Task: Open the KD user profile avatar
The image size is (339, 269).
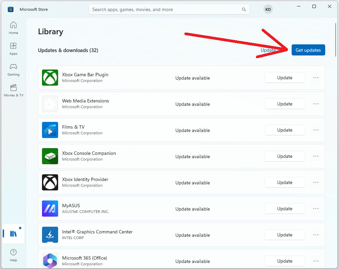Action: pos(268,9)
